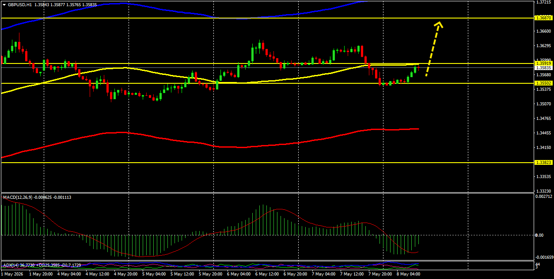Open the chart menu triangle beside GBPUSD,H1
The image size is (554, 279).
(x=4, y=5)
